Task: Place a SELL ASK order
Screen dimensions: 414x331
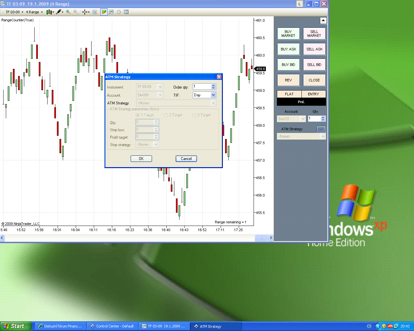Action: click(314, 49)
